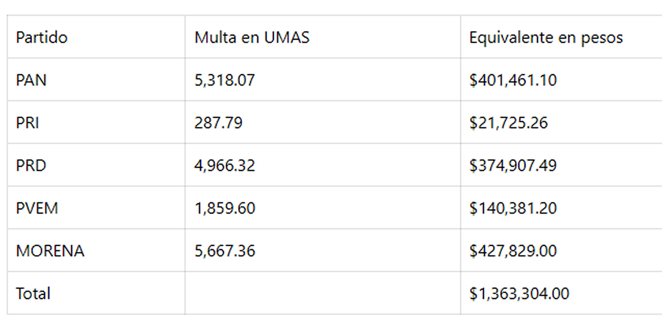
Task: Select the $140,381.20 pesos amount
Action: point(513,208)
